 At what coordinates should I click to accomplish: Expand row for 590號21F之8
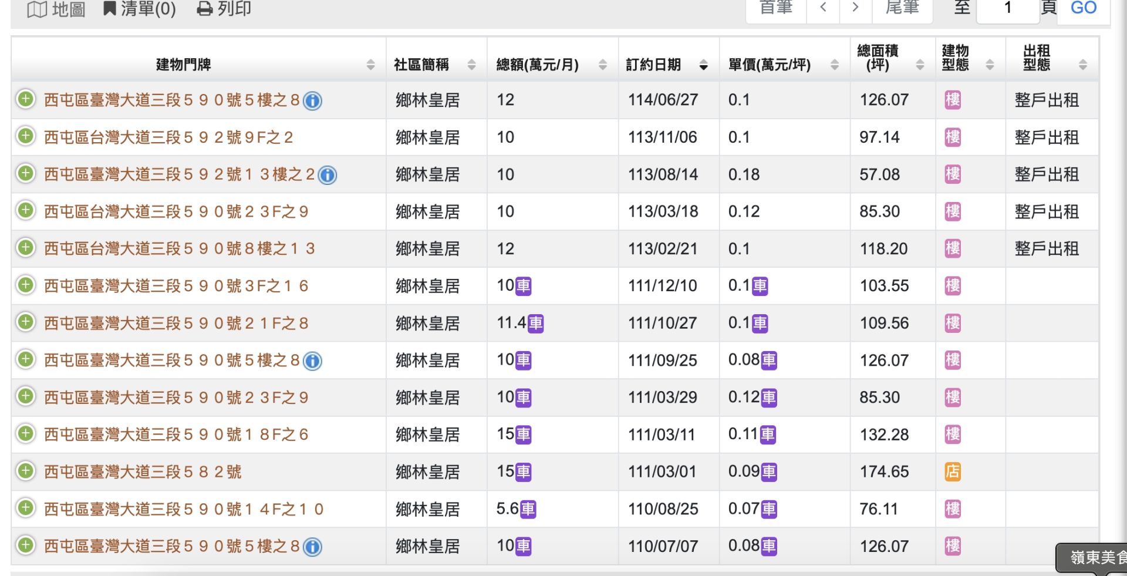pos(25,322)
